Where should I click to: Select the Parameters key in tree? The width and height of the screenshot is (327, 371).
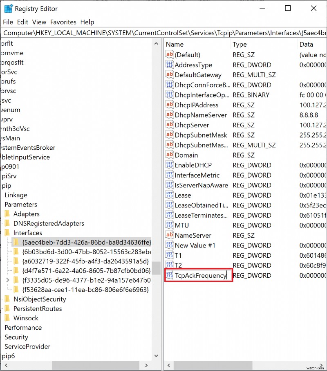[x=21, y=205]
